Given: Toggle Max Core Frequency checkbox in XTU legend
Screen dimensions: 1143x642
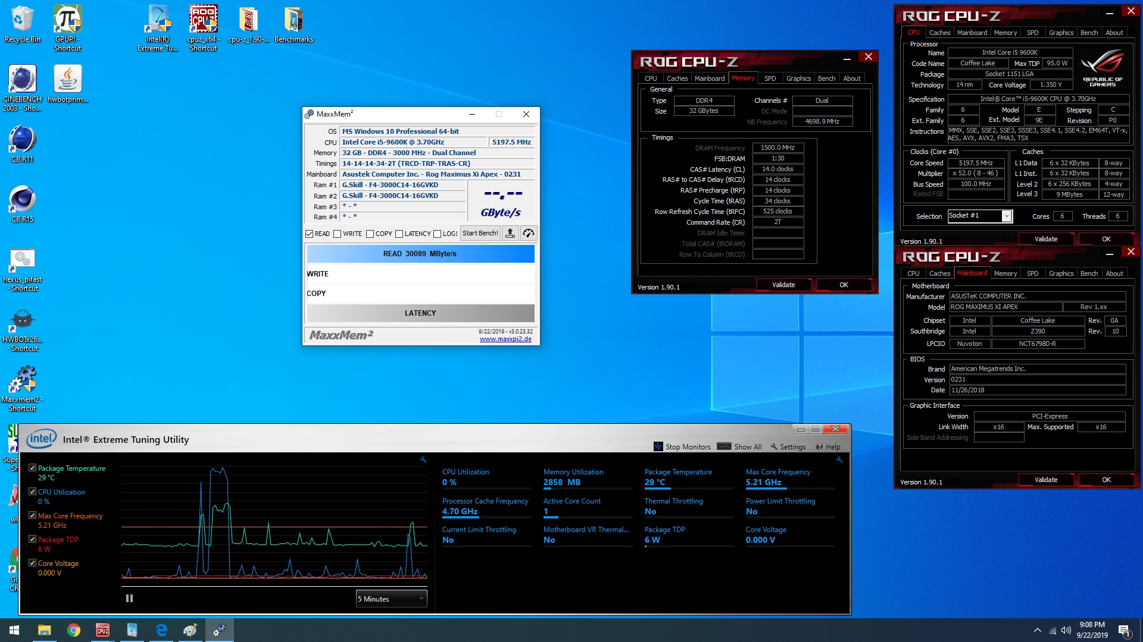Looking at the screenshot, I should 33,515.
